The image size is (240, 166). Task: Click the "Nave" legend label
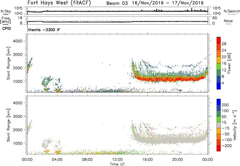228,21
